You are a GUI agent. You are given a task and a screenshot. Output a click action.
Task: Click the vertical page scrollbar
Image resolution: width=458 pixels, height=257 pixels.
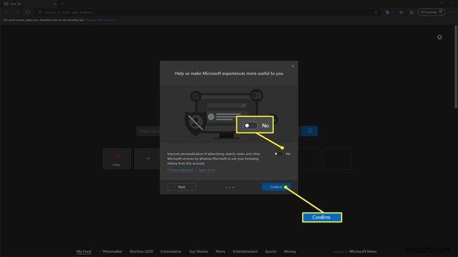(x=456, y=67)
